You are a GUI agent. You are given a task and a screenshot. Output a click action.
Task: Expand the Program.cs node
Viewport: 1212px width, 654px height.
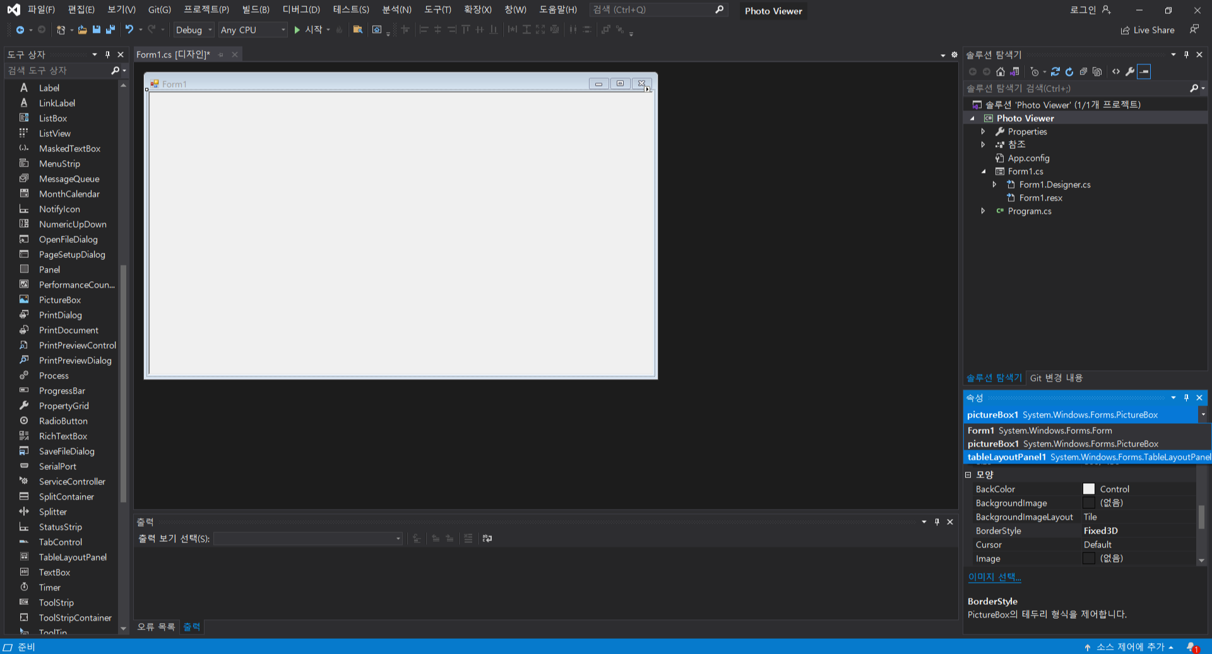click(x=983, y=211)
